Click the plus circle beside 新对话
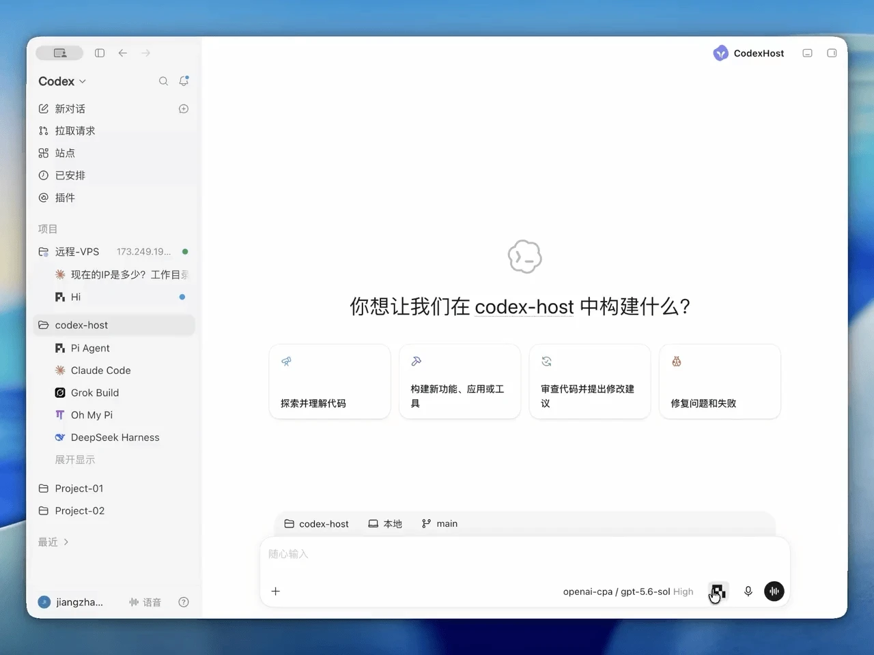 [x=184, y=109]
